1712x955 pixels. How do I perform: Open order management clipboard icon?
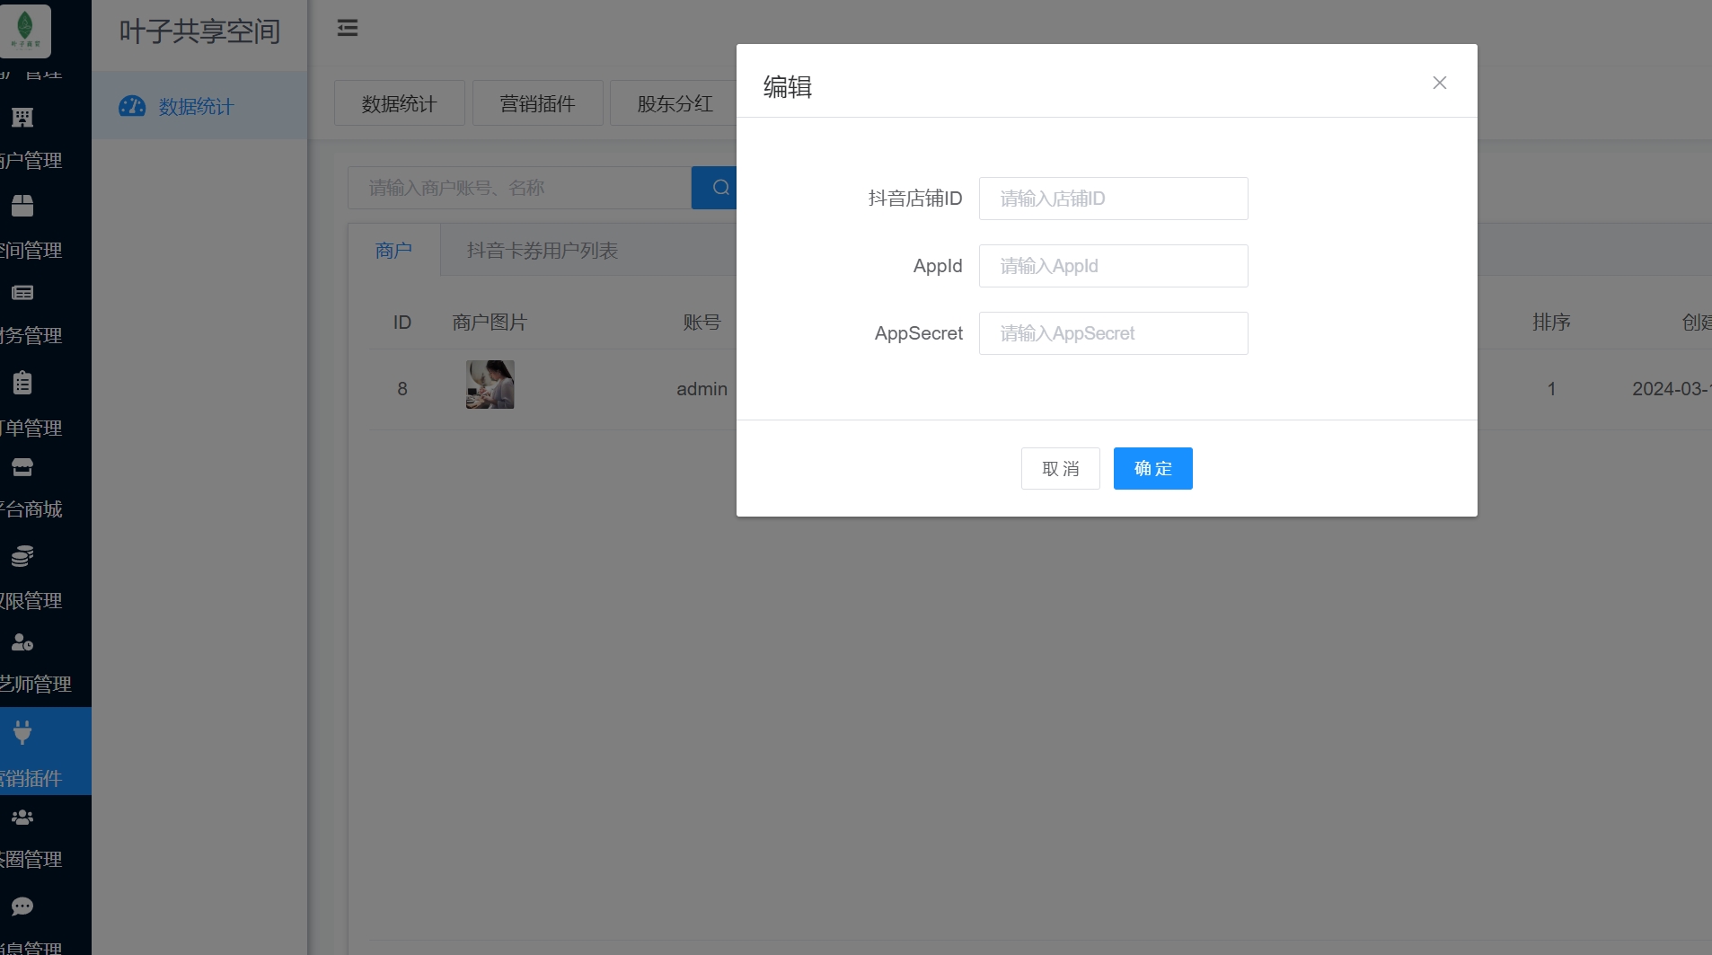(x=22, y=384)
